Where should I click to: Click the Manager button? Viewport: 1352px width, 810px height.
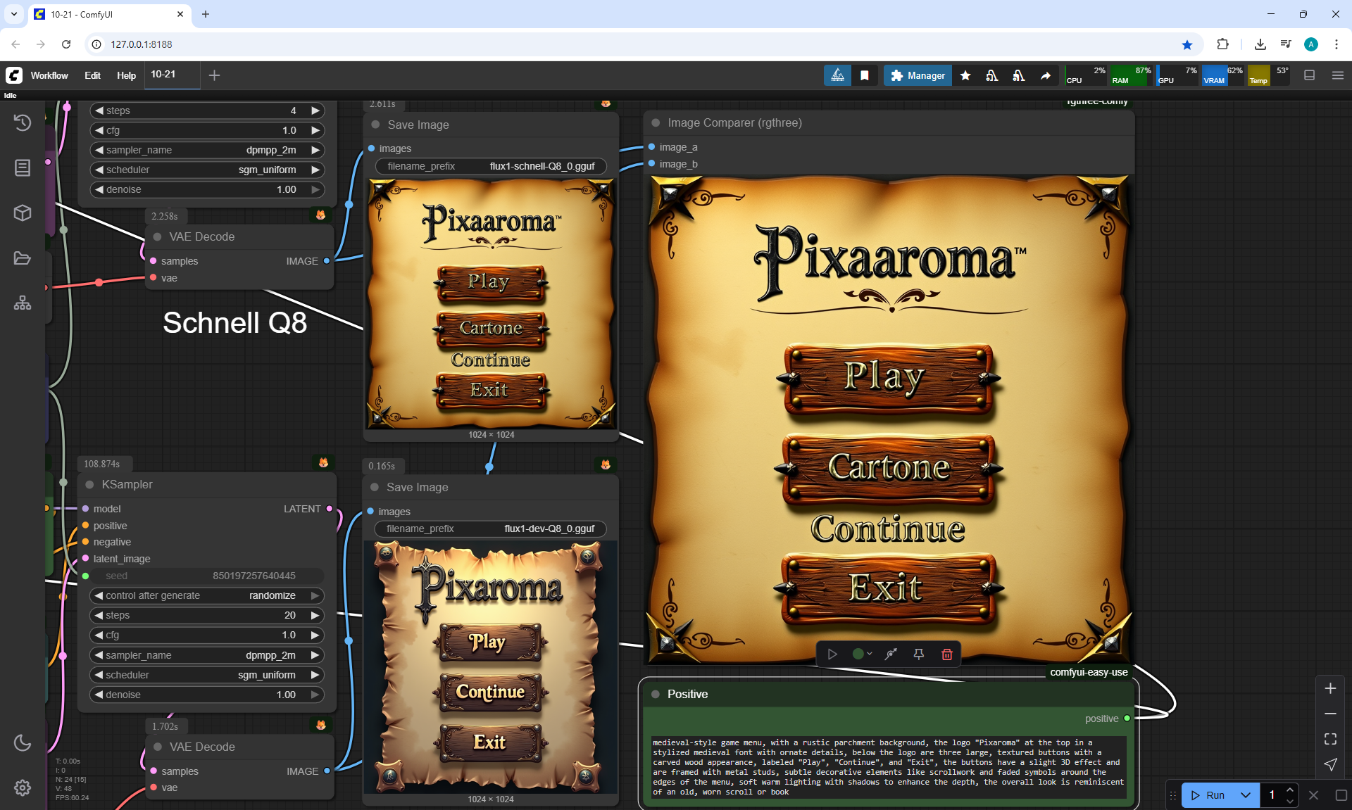click(x=918, y=75)
